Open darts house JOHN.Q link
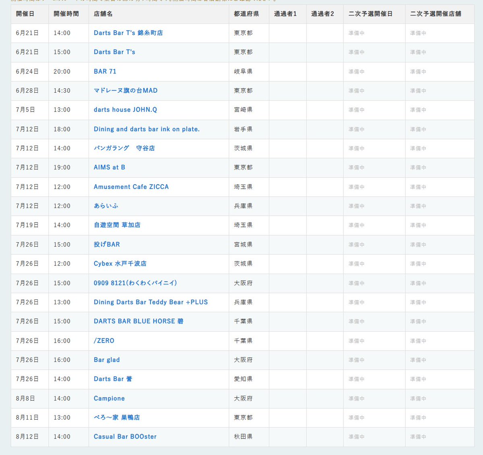This screenshot has width=483, height=455. coord(125,110)
